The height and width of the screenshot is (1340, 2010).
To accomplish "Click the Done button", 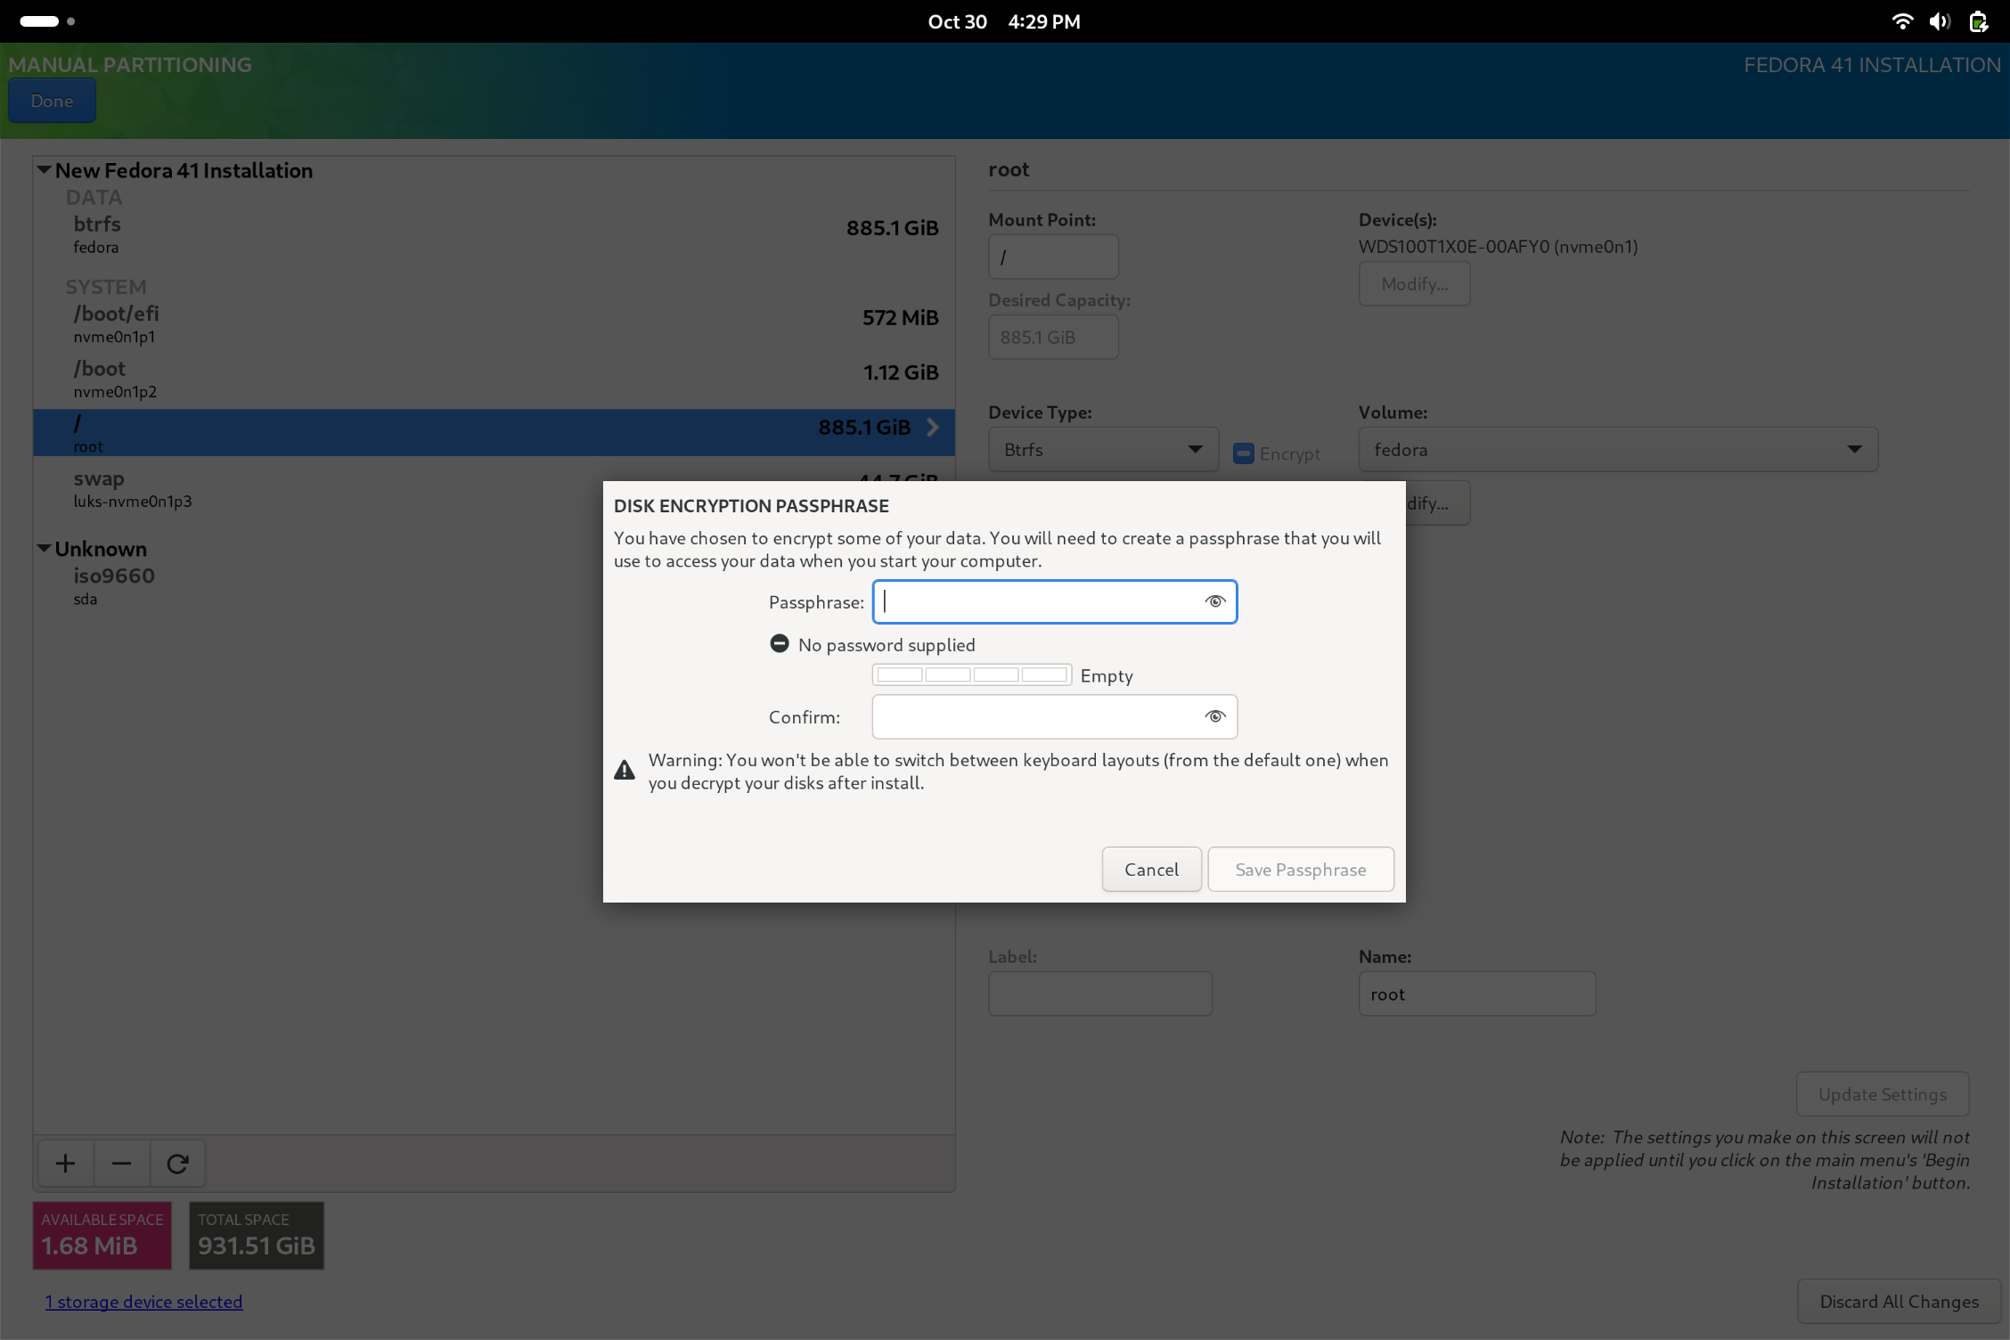I will point(52,101).
